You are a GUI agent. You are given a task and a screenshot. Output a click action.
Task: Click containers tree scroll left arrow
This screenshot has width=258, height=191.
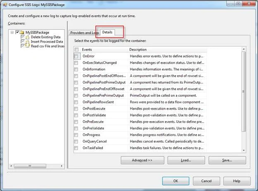click(11, 166)
